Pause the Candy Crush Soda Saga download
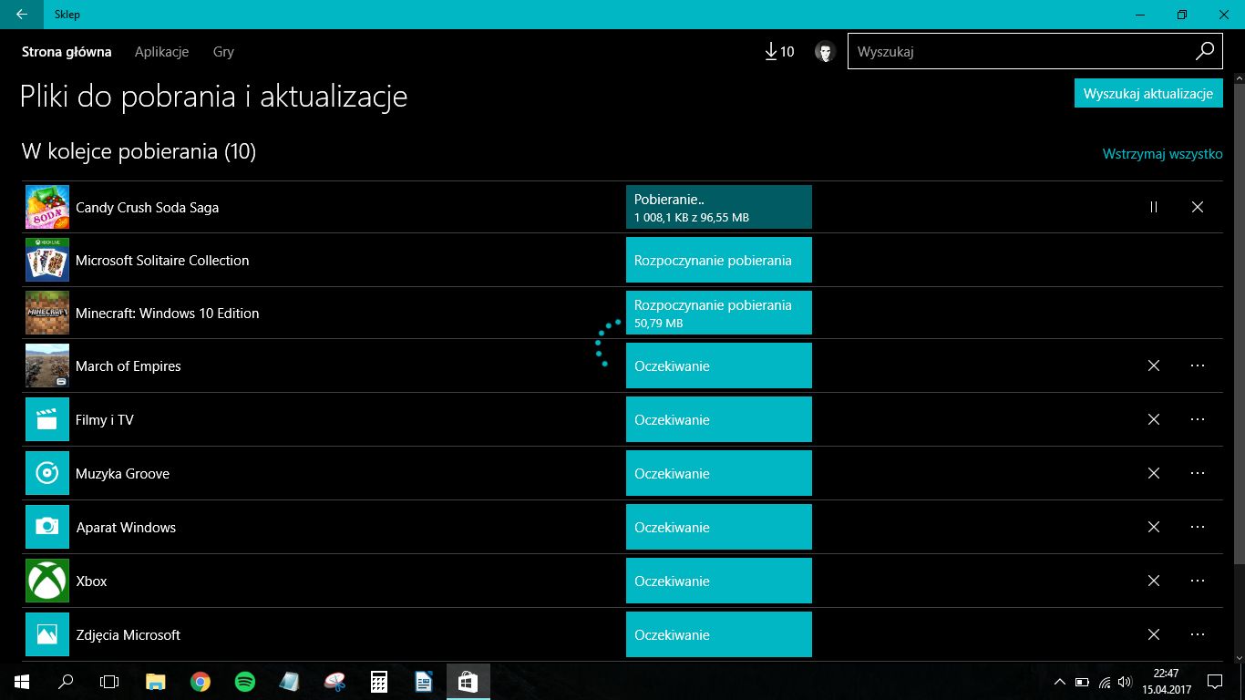Screen dimensions: 1245x700 1154,207
